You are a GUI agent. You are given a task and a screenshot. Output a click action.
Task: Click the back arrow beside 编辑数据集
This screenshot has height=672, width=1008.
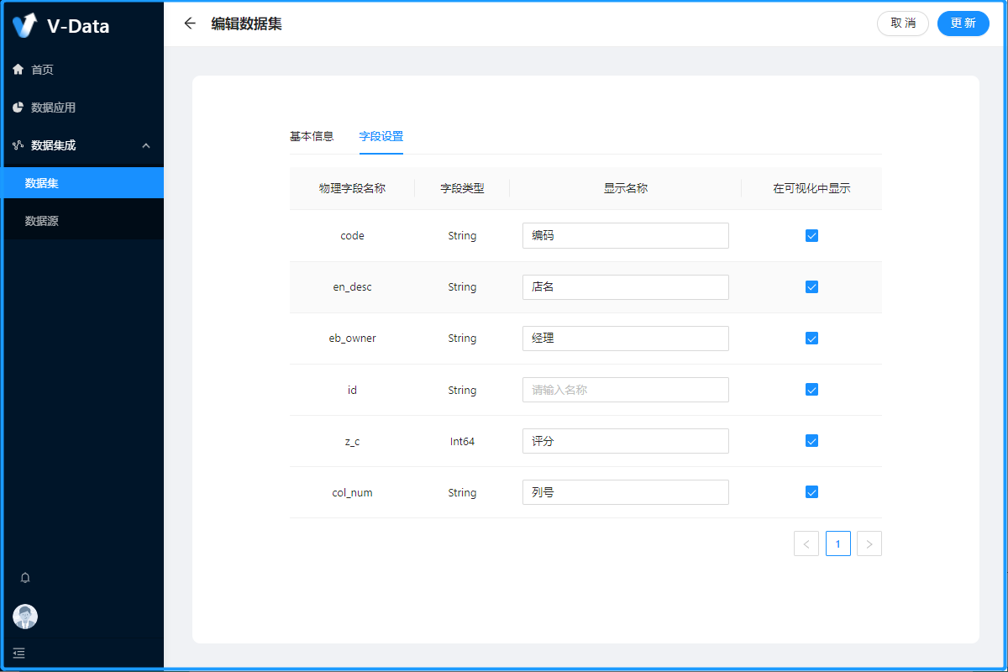(x=190, y=24)
